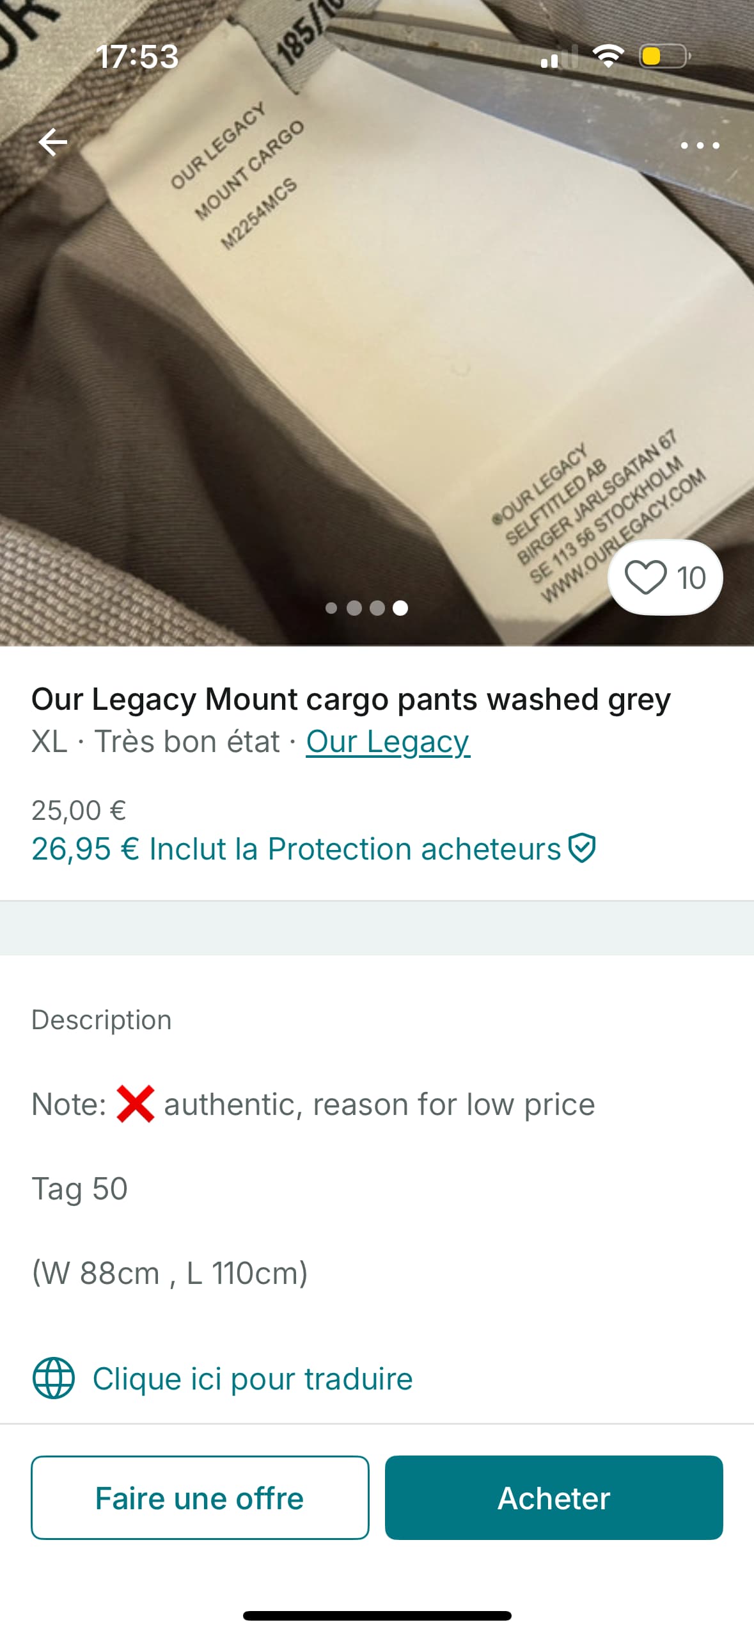The width and height of the screenshot is (754, 1636).
Task: Jump to the third photo carousel dot
Action: (x=377, y=608)
